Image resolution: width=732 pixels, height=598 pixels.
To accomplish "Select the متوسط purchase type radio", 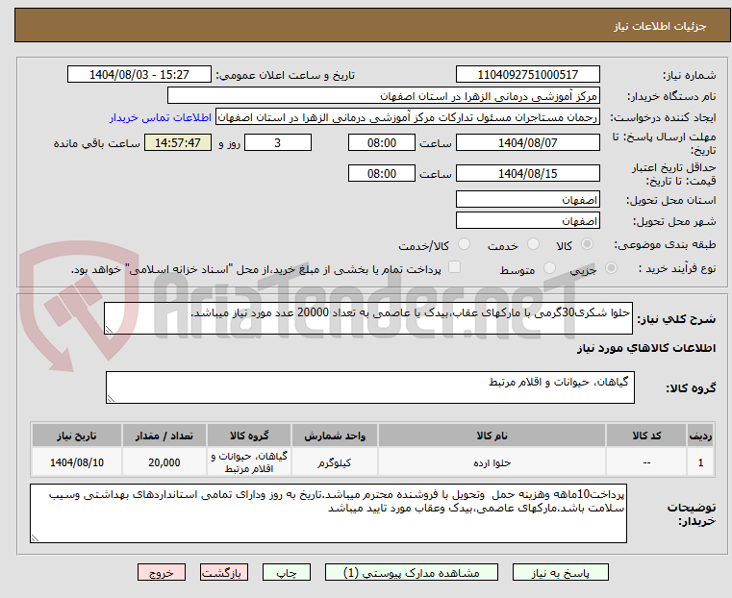I will [550, 268].
